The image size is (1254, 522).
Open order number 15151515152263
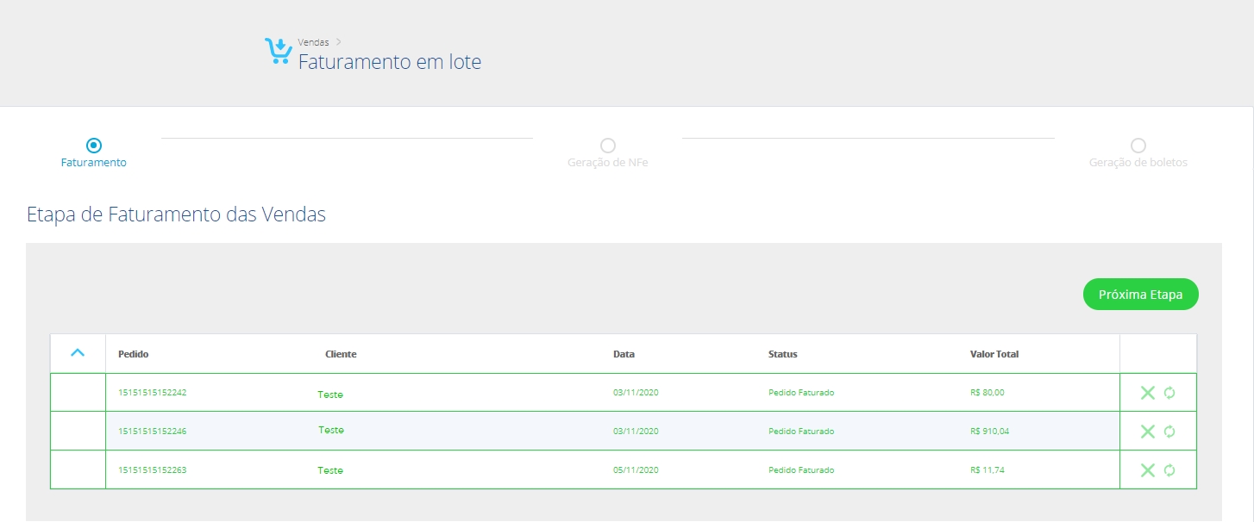152,470
